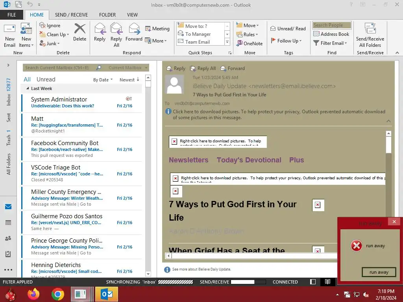
Task: Open the Clean Up dropdown
Action: pyautogui.click(x=54, y=35)
